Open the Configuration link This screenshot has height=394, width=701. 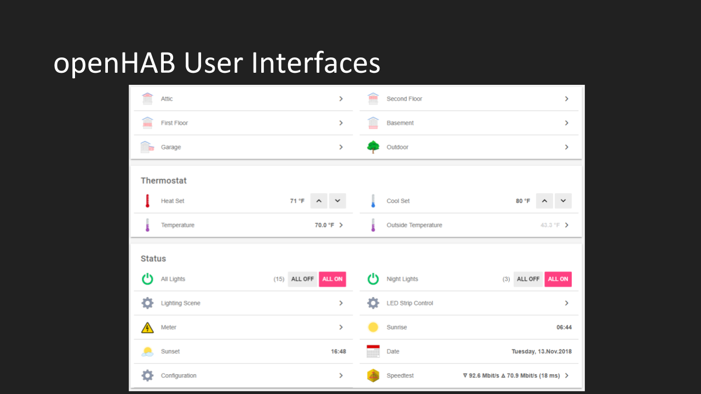[x=179, y=375]
